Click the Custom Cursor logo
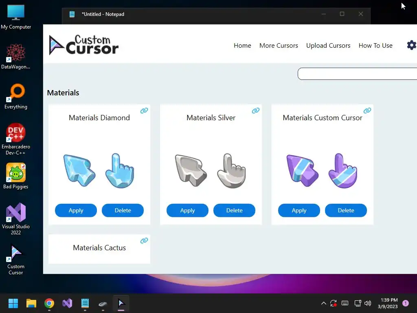 click(84, 45)
